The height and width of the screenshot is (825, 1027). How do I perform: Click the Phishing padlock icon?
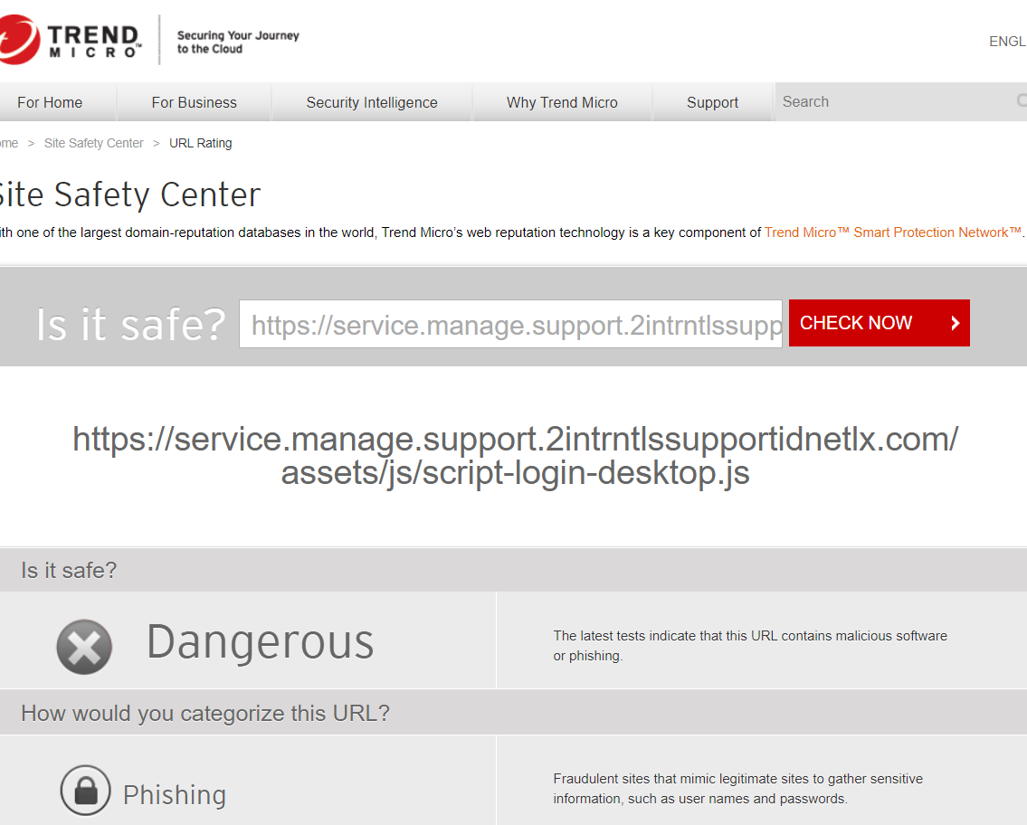(86, 791)
